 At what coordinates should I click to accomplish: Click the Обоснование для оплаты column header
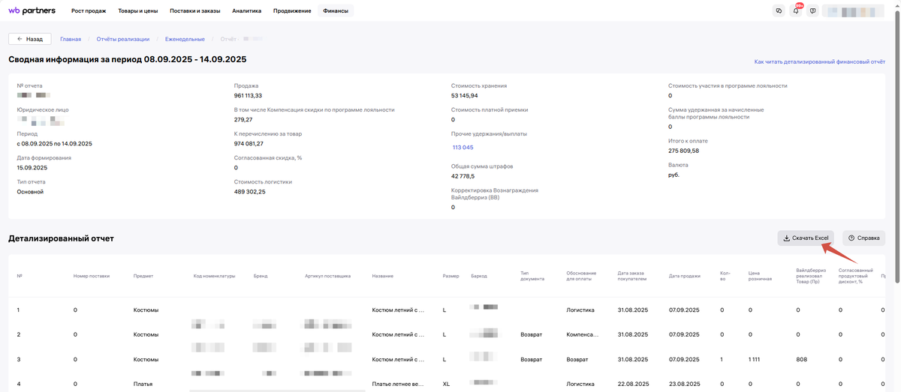click(x=581, y=277)
